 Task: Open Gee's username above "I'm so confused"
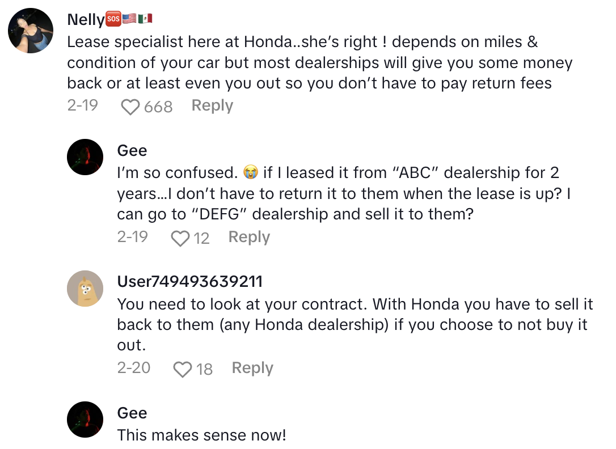[x=132, y=150]
